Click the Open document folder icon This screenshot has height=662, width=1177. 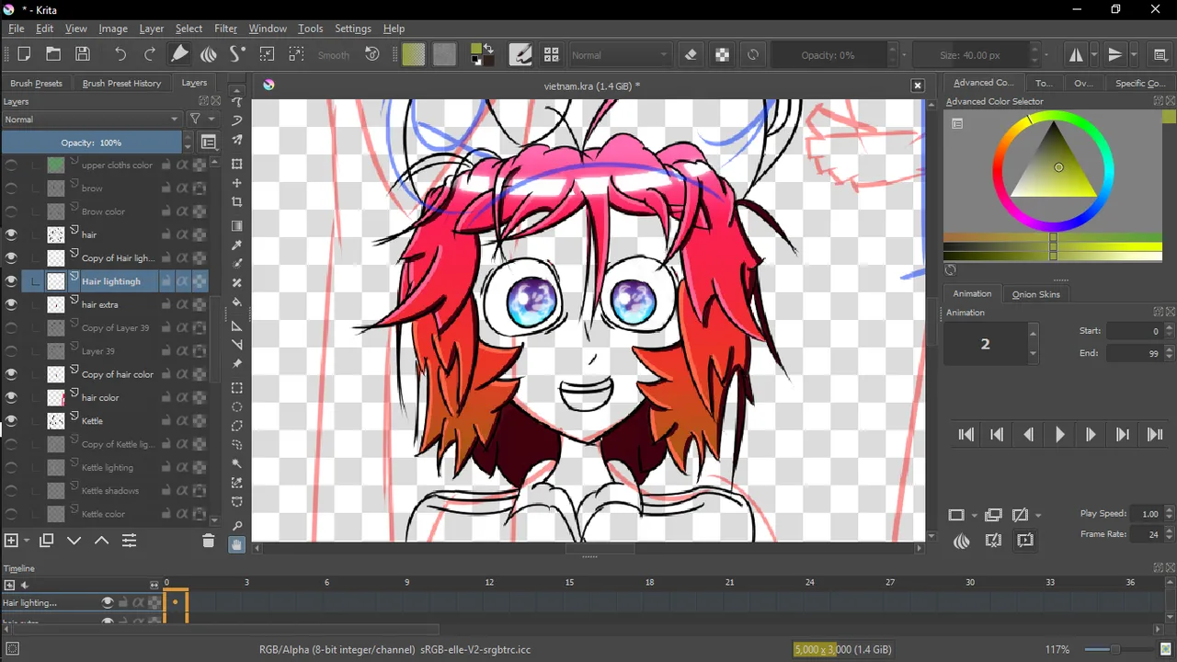tap(53, 54)
